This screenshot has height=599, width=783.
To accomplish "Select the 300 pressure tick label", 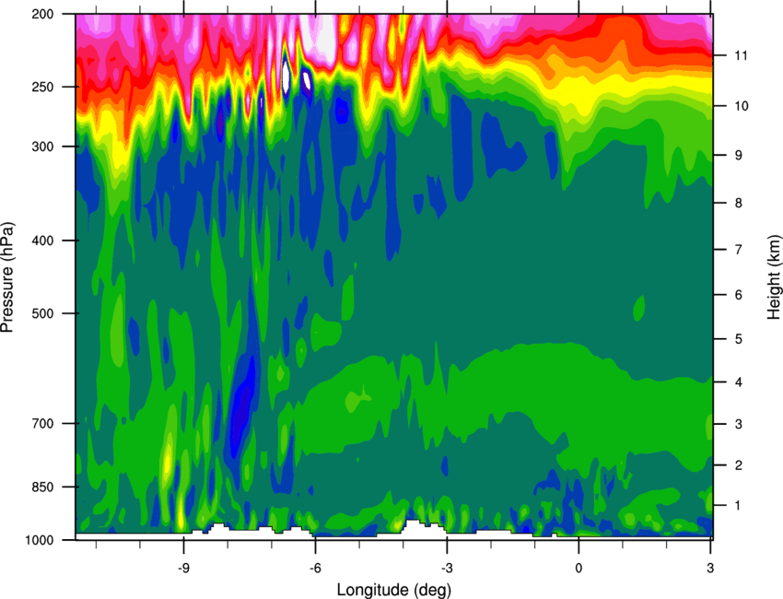I will [x=43, y=147].
